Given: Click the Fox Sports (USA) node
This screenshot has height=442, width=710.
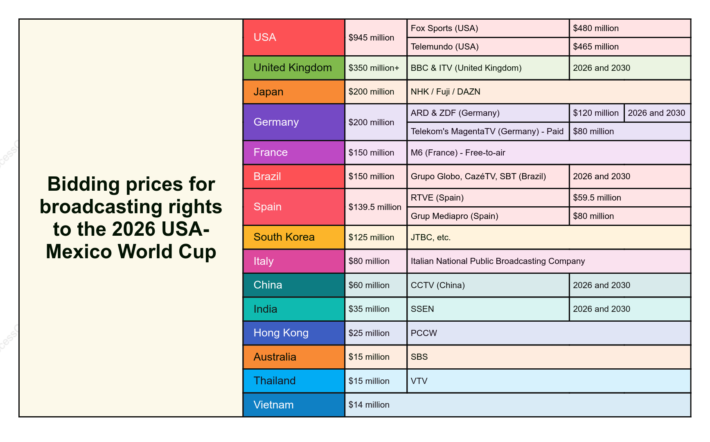Looking at the screenshot, I should pyautogui.click(x=488, y=28).
